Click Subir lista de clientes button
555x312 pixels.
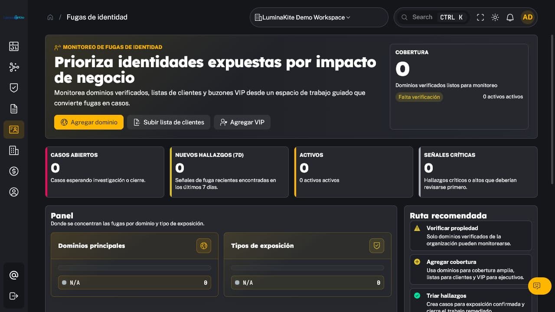169,122
